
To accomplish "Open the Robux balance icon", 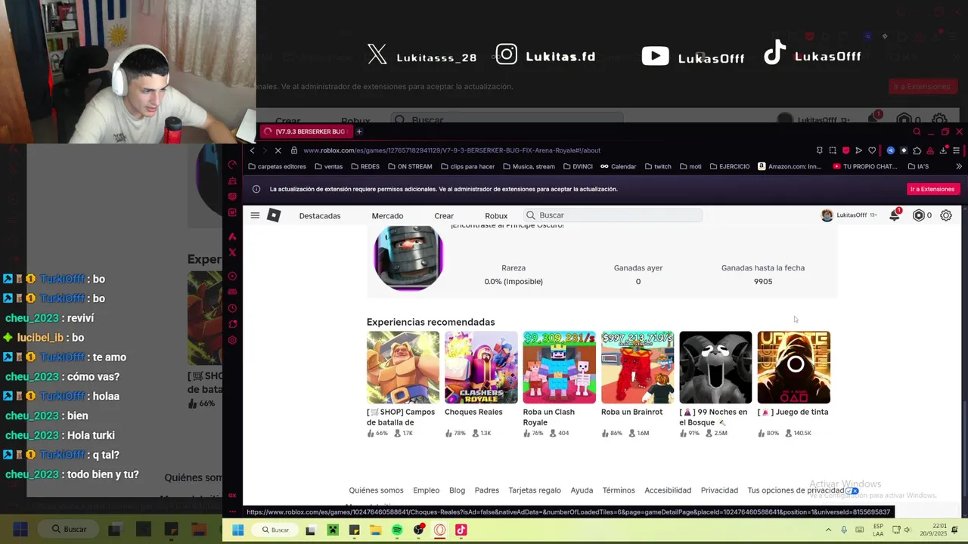I will [x=919, y=215].
